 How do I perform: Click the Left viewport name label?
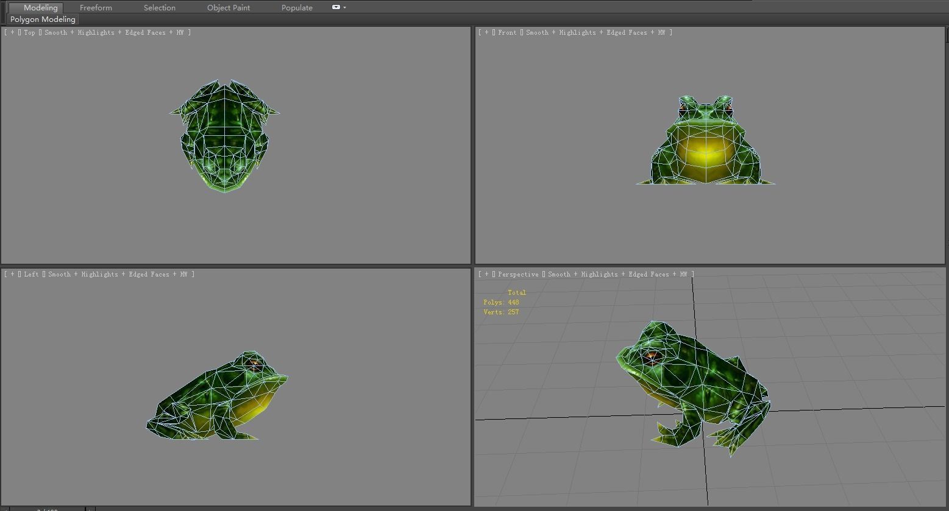pos(32,274)
